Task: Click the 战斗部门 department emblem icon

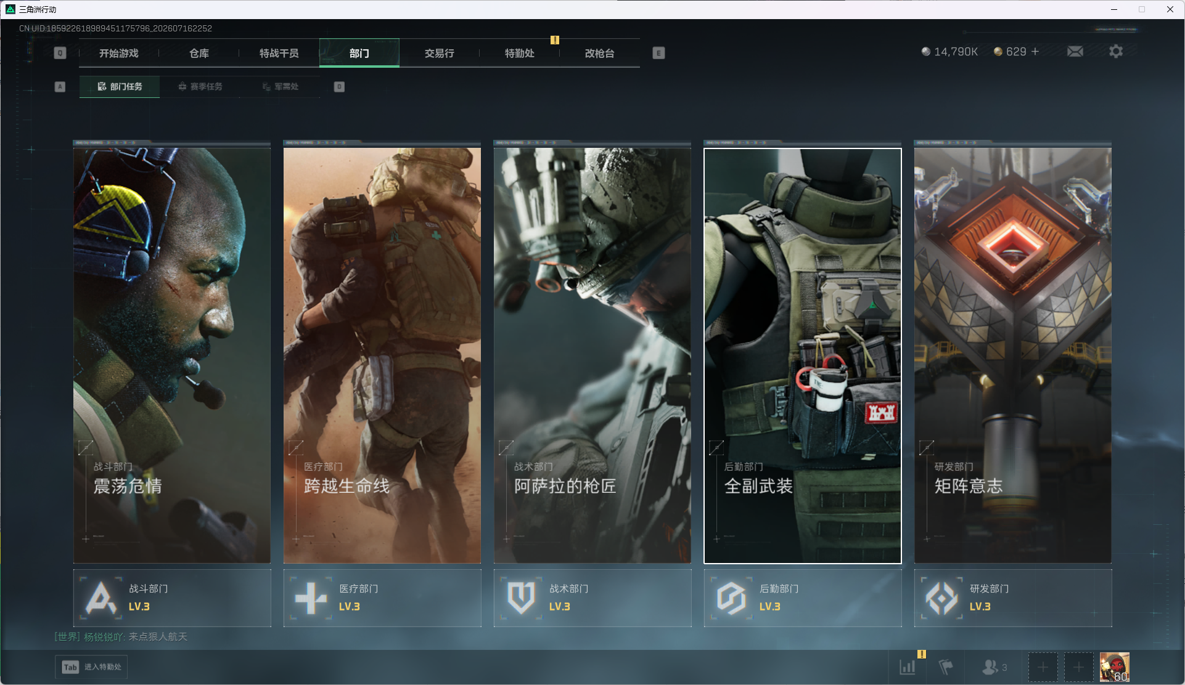Action: coord(100,598)
